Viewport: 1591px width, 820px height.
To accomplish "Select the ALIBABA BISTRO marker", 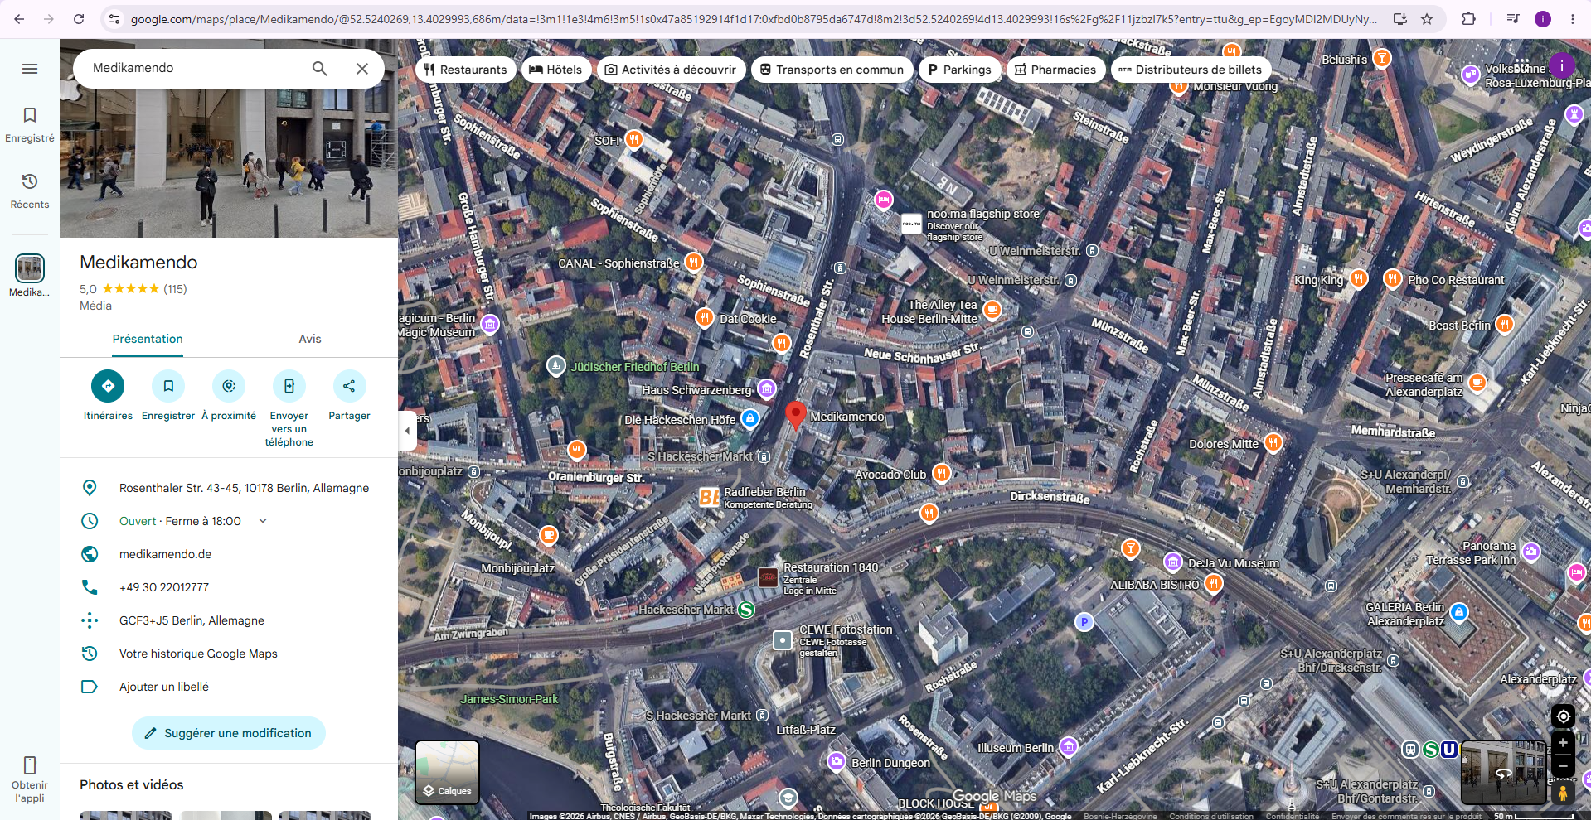I will point(1213,584).
